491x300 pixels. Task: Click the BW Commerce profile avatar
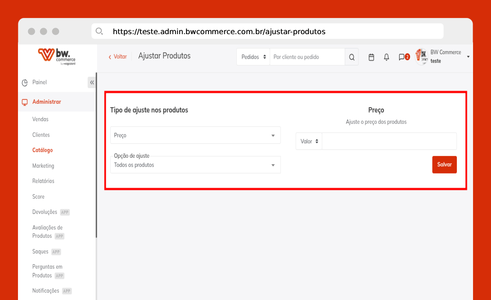421,57
